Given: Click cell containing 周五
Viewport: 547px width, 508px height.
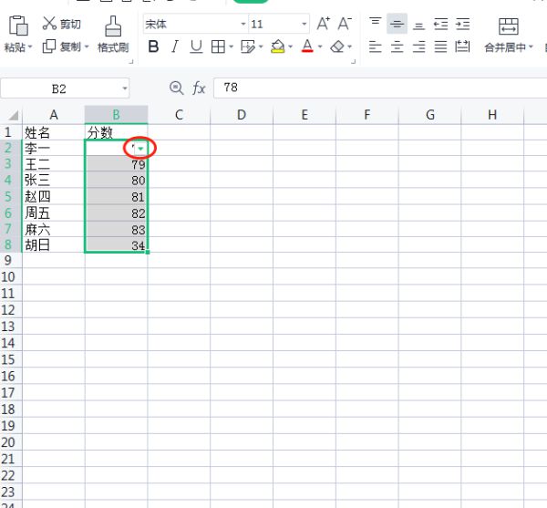Looking at the screenshot, I should (x=54, y=213).
